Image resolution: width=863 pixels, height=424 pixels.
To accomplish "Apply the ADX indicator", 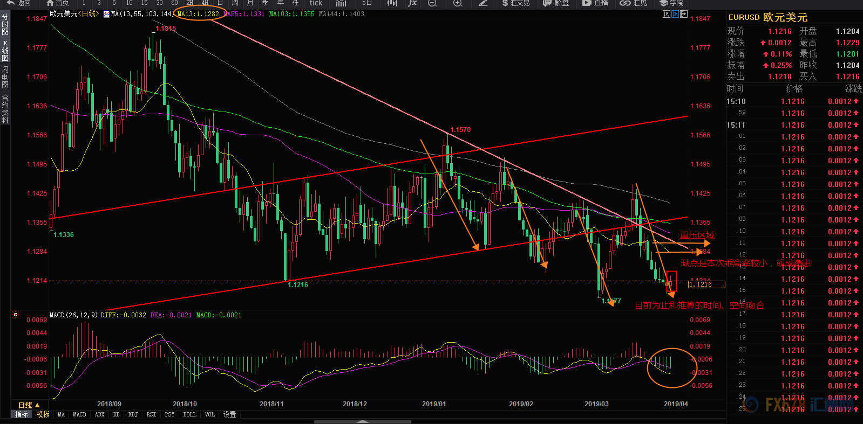I will point(99,414).
